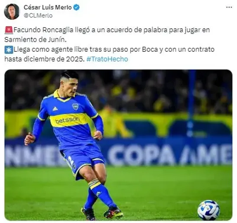Viewport: 237px width, 223px height.
Task: Open the #TratoHecho hashtag
Action: point(107,59)
